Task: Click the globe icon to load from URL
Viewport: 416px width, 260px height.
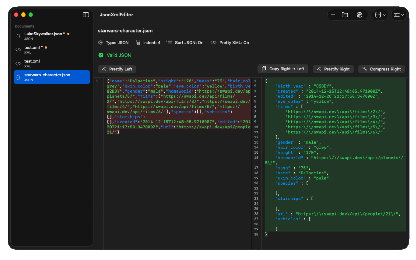Action: (359, 15)
